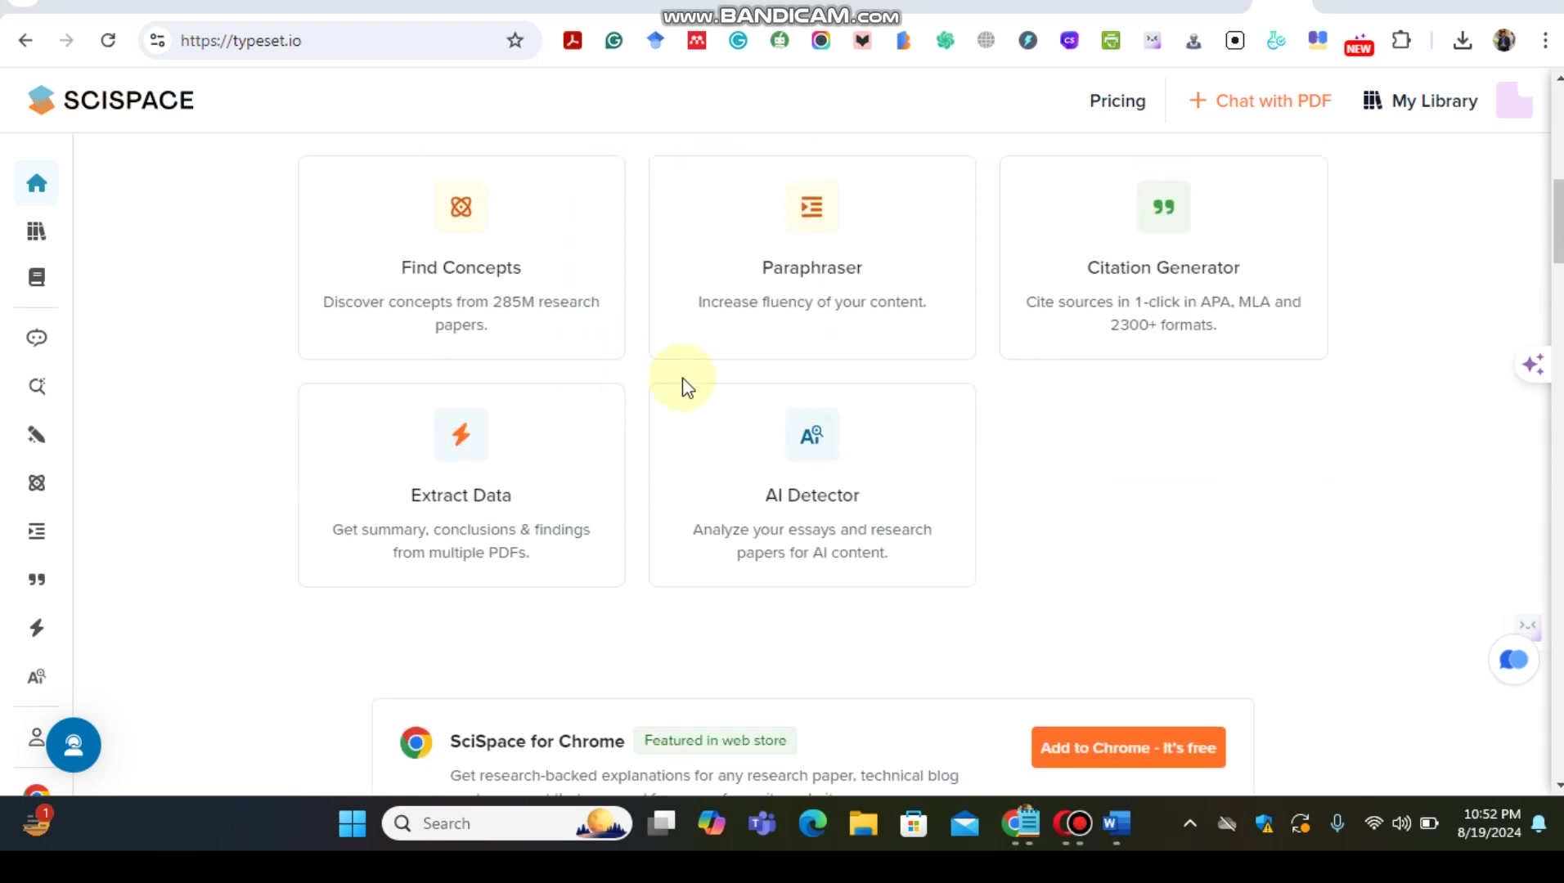This screenshot has width=1564, height=883.
Task: Open the Citation Generator quote sidebar icon
Action: (36, 580)
